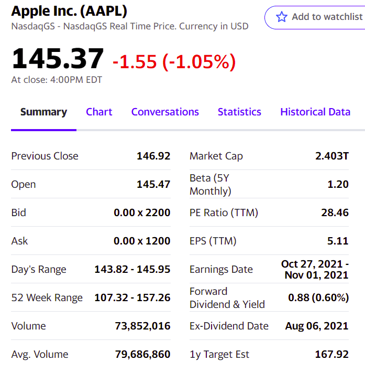Click the NasdaqGS Real Time Price subtitle

pos(130,26)
